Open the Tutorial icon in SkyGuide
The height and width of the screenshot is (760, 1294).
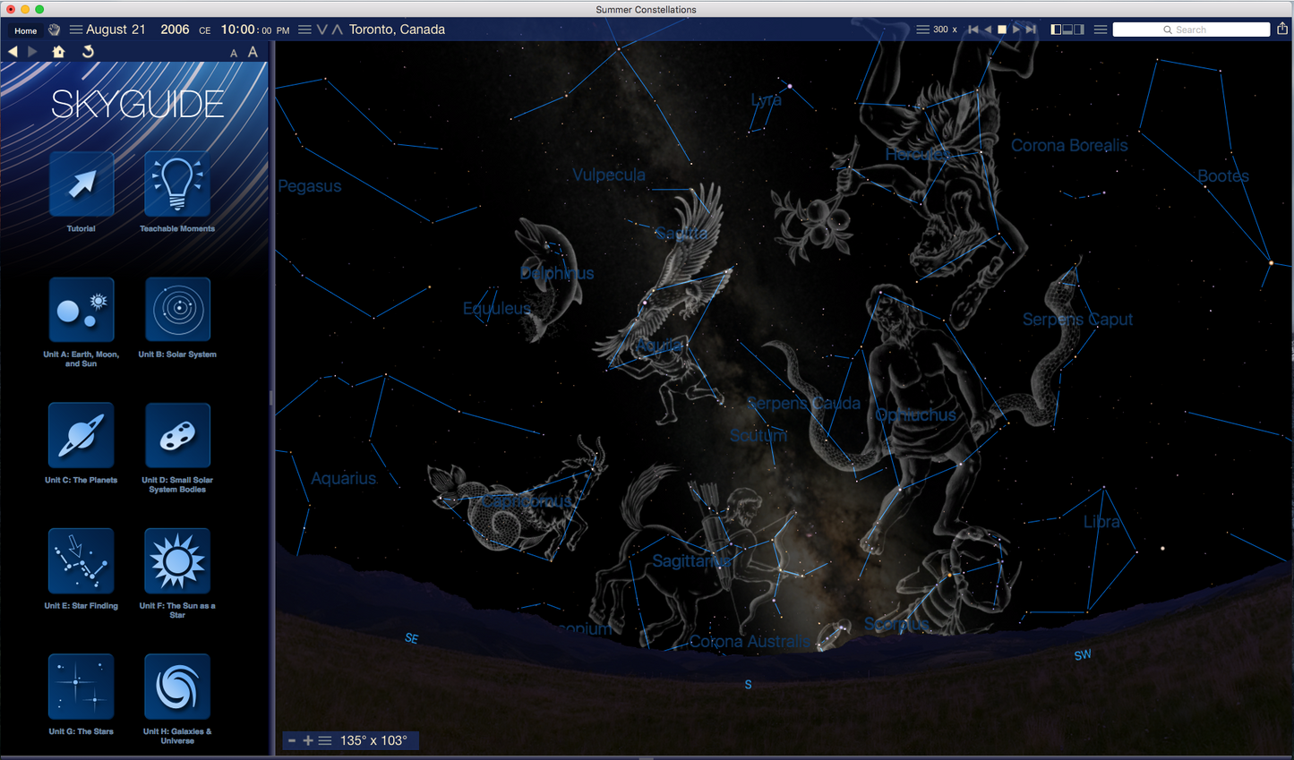pyautogui.click(x=81, y=184)
